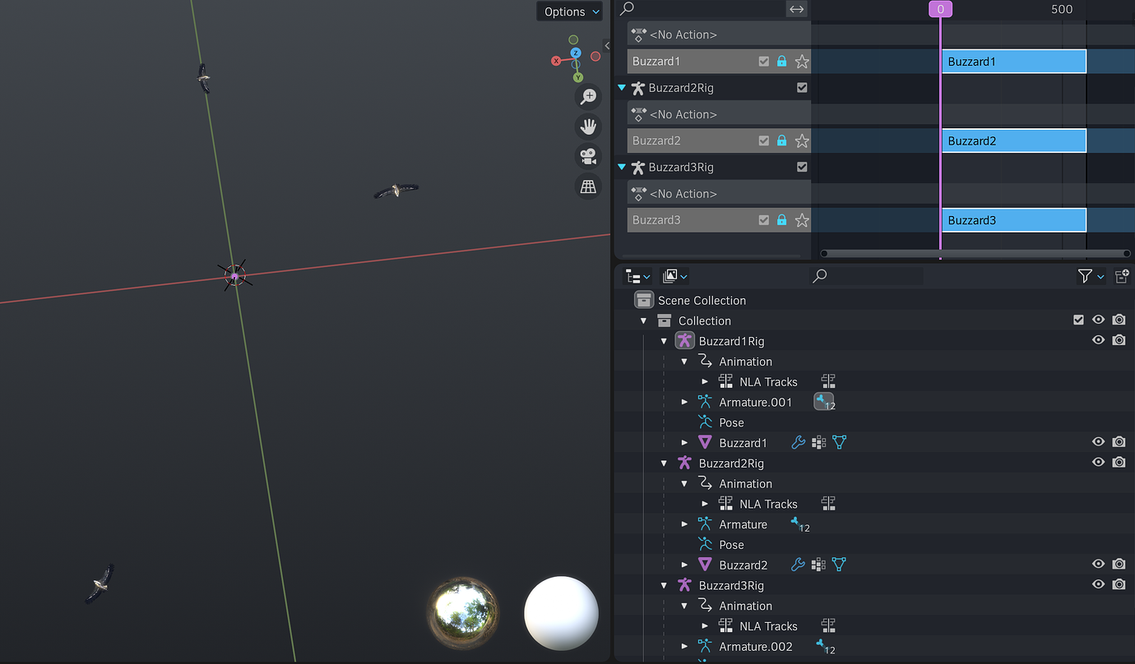Select Scene Collection in the outliner
Viewport: 1135px width, 664px height.
[702, 301]
